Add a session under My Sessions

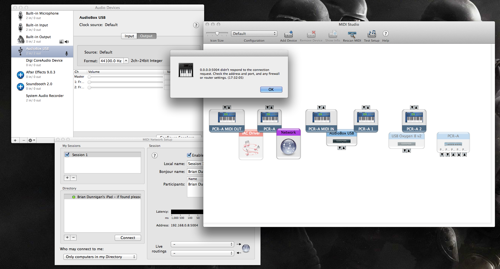pos(67,178)
